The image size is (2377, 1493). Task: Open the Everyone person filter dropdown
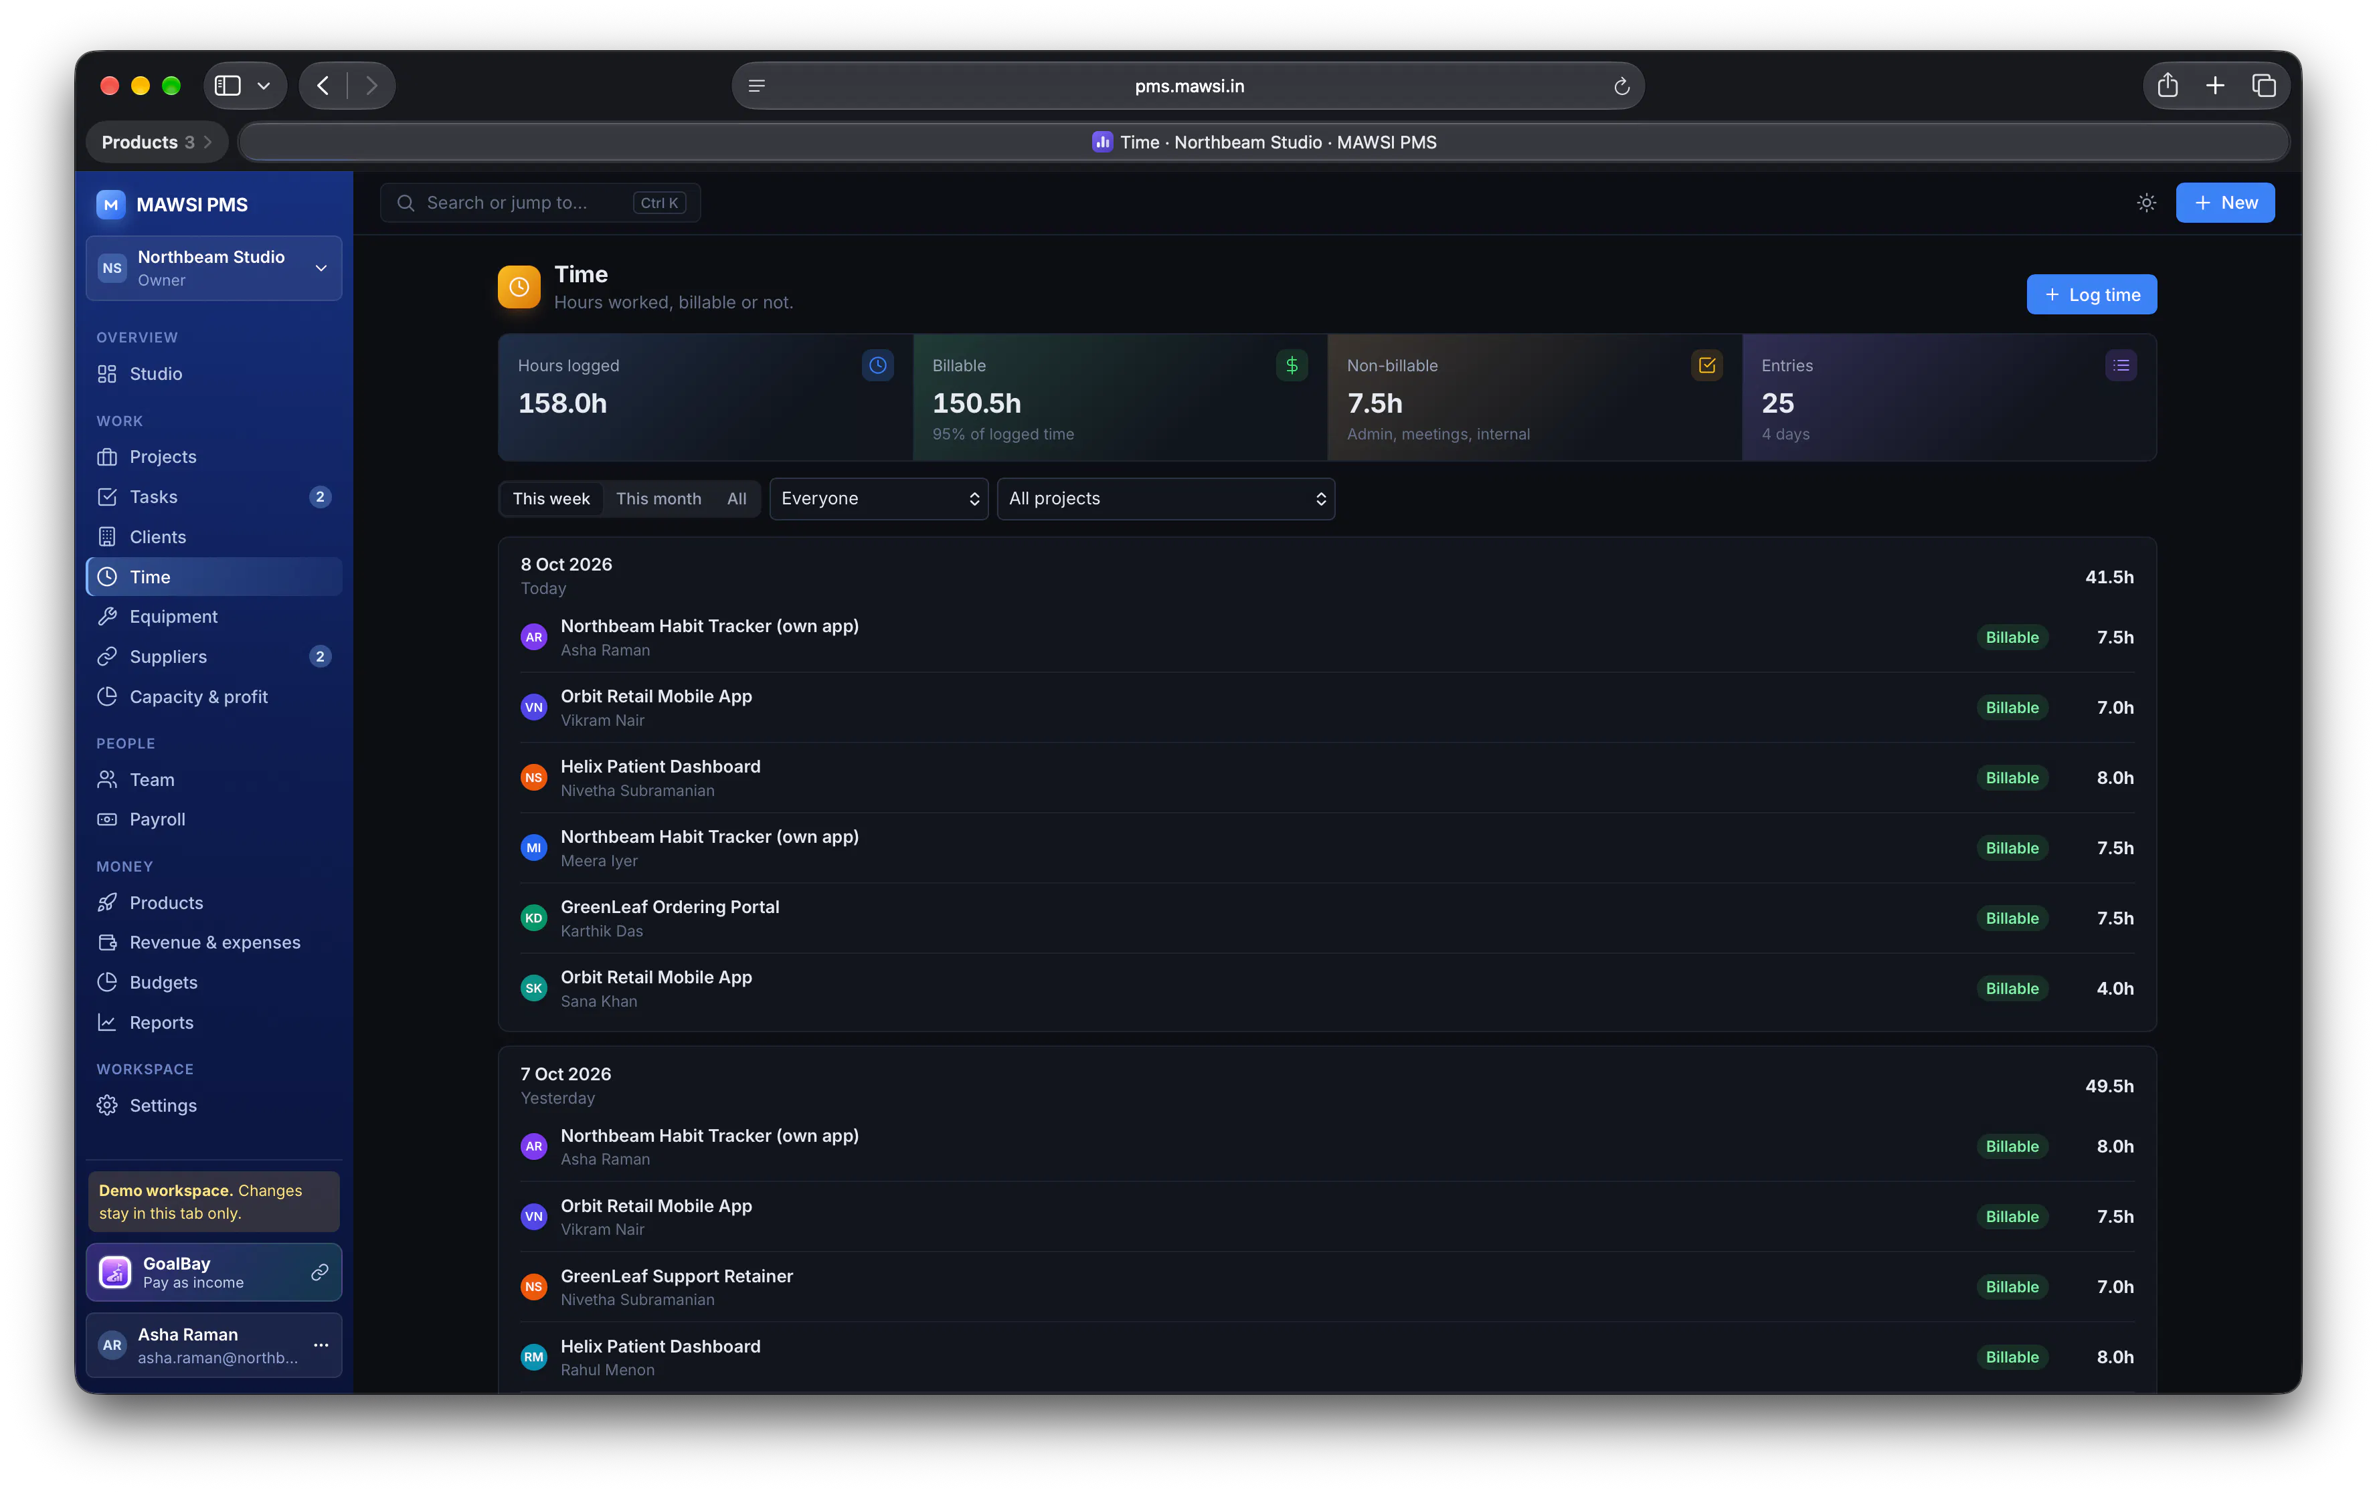coord(879,498)
